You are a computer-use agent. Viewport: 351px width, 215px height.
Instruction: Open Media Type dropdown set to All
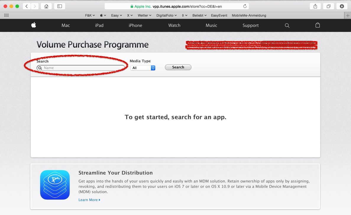coord(143,68)
